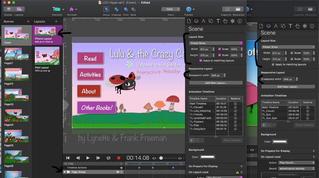
Task: Click the Safari Preview icon
Action: pos(189,9)
